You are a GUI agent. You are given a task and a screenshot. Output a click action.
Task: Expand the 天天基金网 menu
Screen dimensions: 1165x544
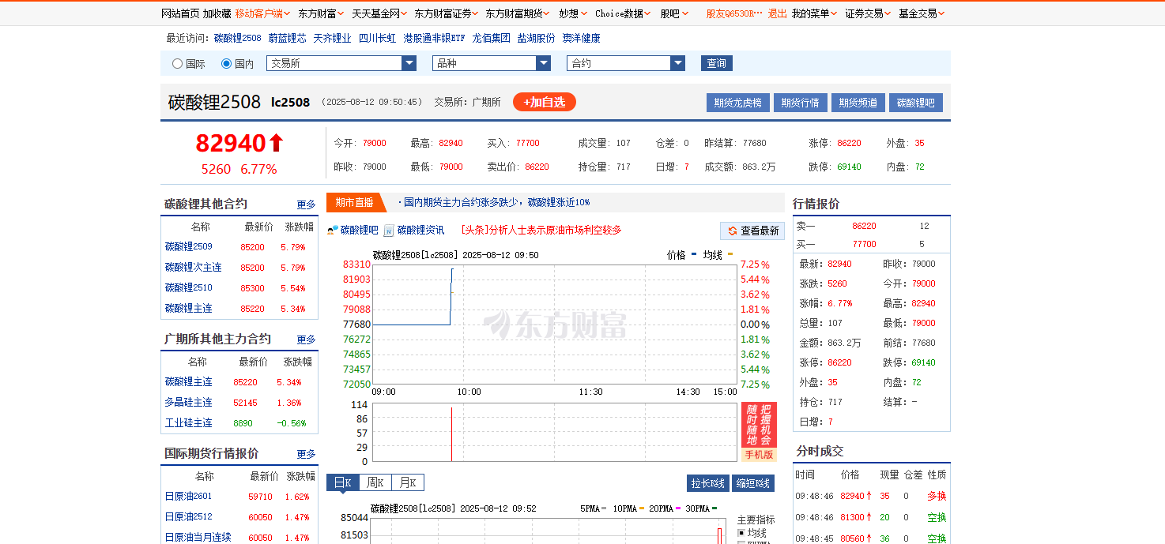coord(379,13)
